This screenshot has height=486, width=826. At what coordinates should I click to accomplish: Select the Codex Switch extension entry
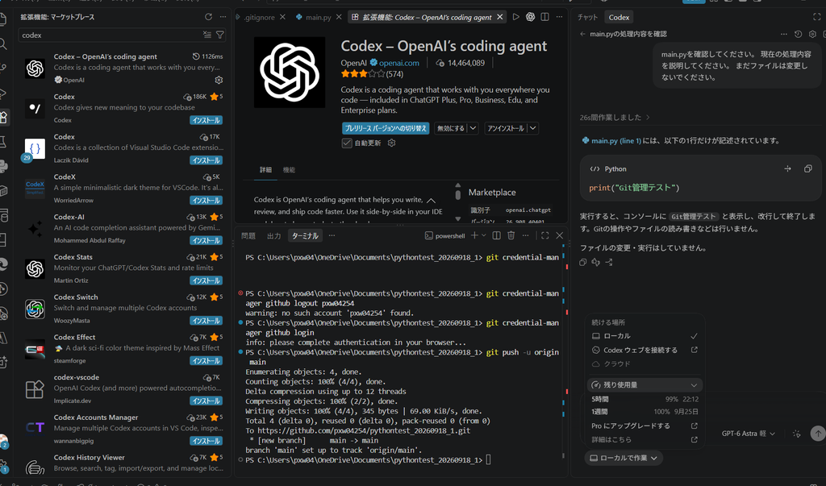point(123,309)
